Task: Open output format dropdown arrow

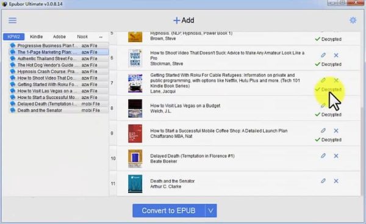Action: pyautogui.click(x=211, y=211)
